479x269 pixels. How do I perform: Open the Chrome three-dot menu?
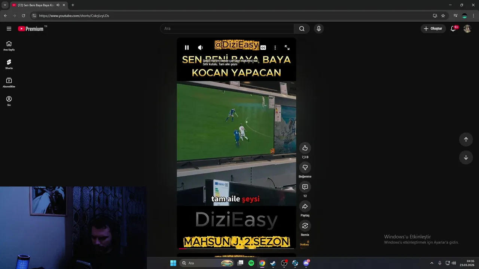pos(473,16)
